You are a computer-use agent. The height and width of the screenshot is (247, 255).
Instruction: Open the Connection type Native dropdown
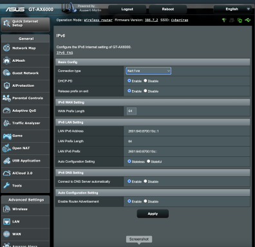click(x=149, y=71)
